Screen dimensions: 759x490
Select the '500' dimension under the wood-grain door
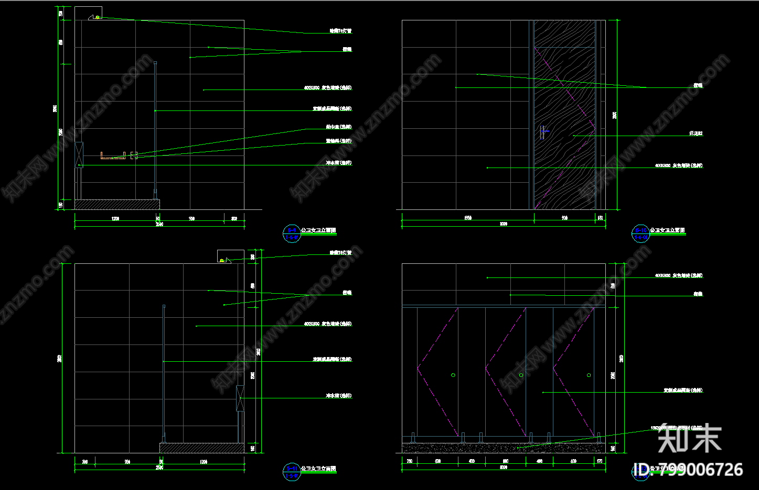(564, 217)
